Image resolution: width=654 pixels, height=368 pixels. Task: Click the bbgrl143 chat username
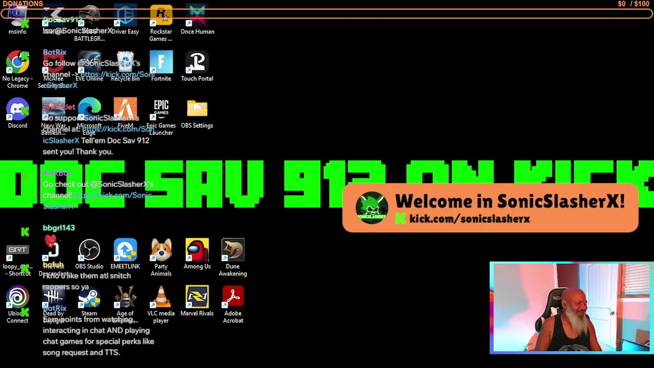[x=59, y=227]
